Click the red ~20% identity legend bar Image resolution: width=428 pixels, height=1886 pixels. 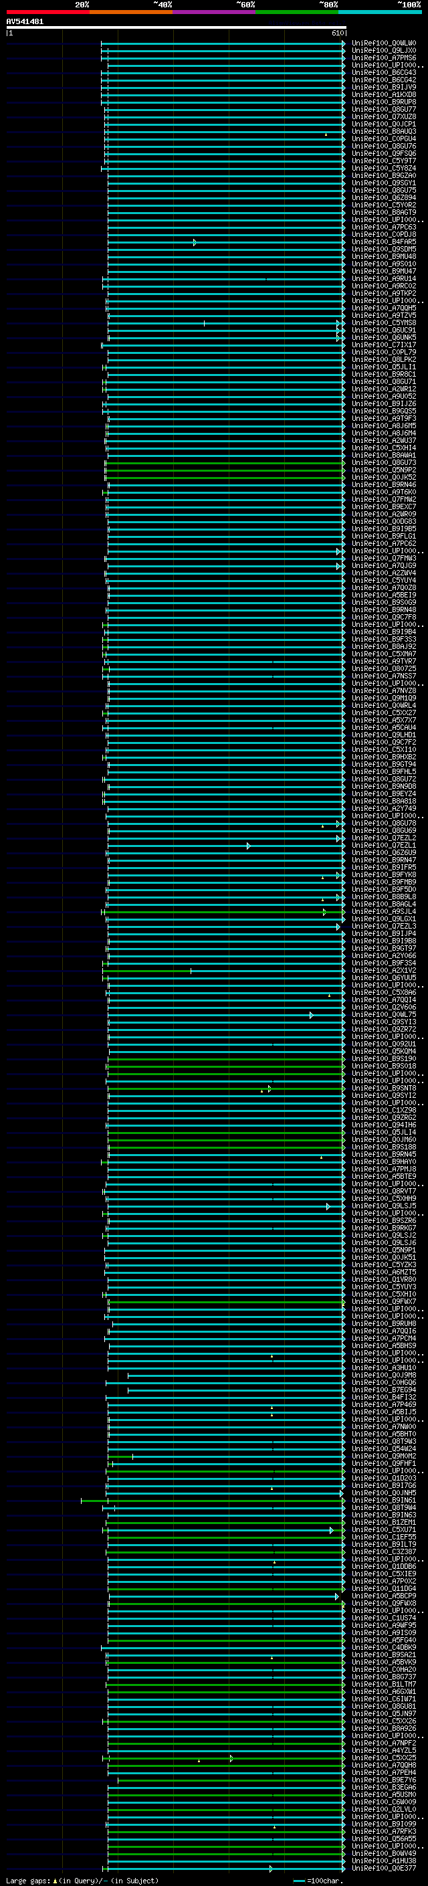[47, 12]
